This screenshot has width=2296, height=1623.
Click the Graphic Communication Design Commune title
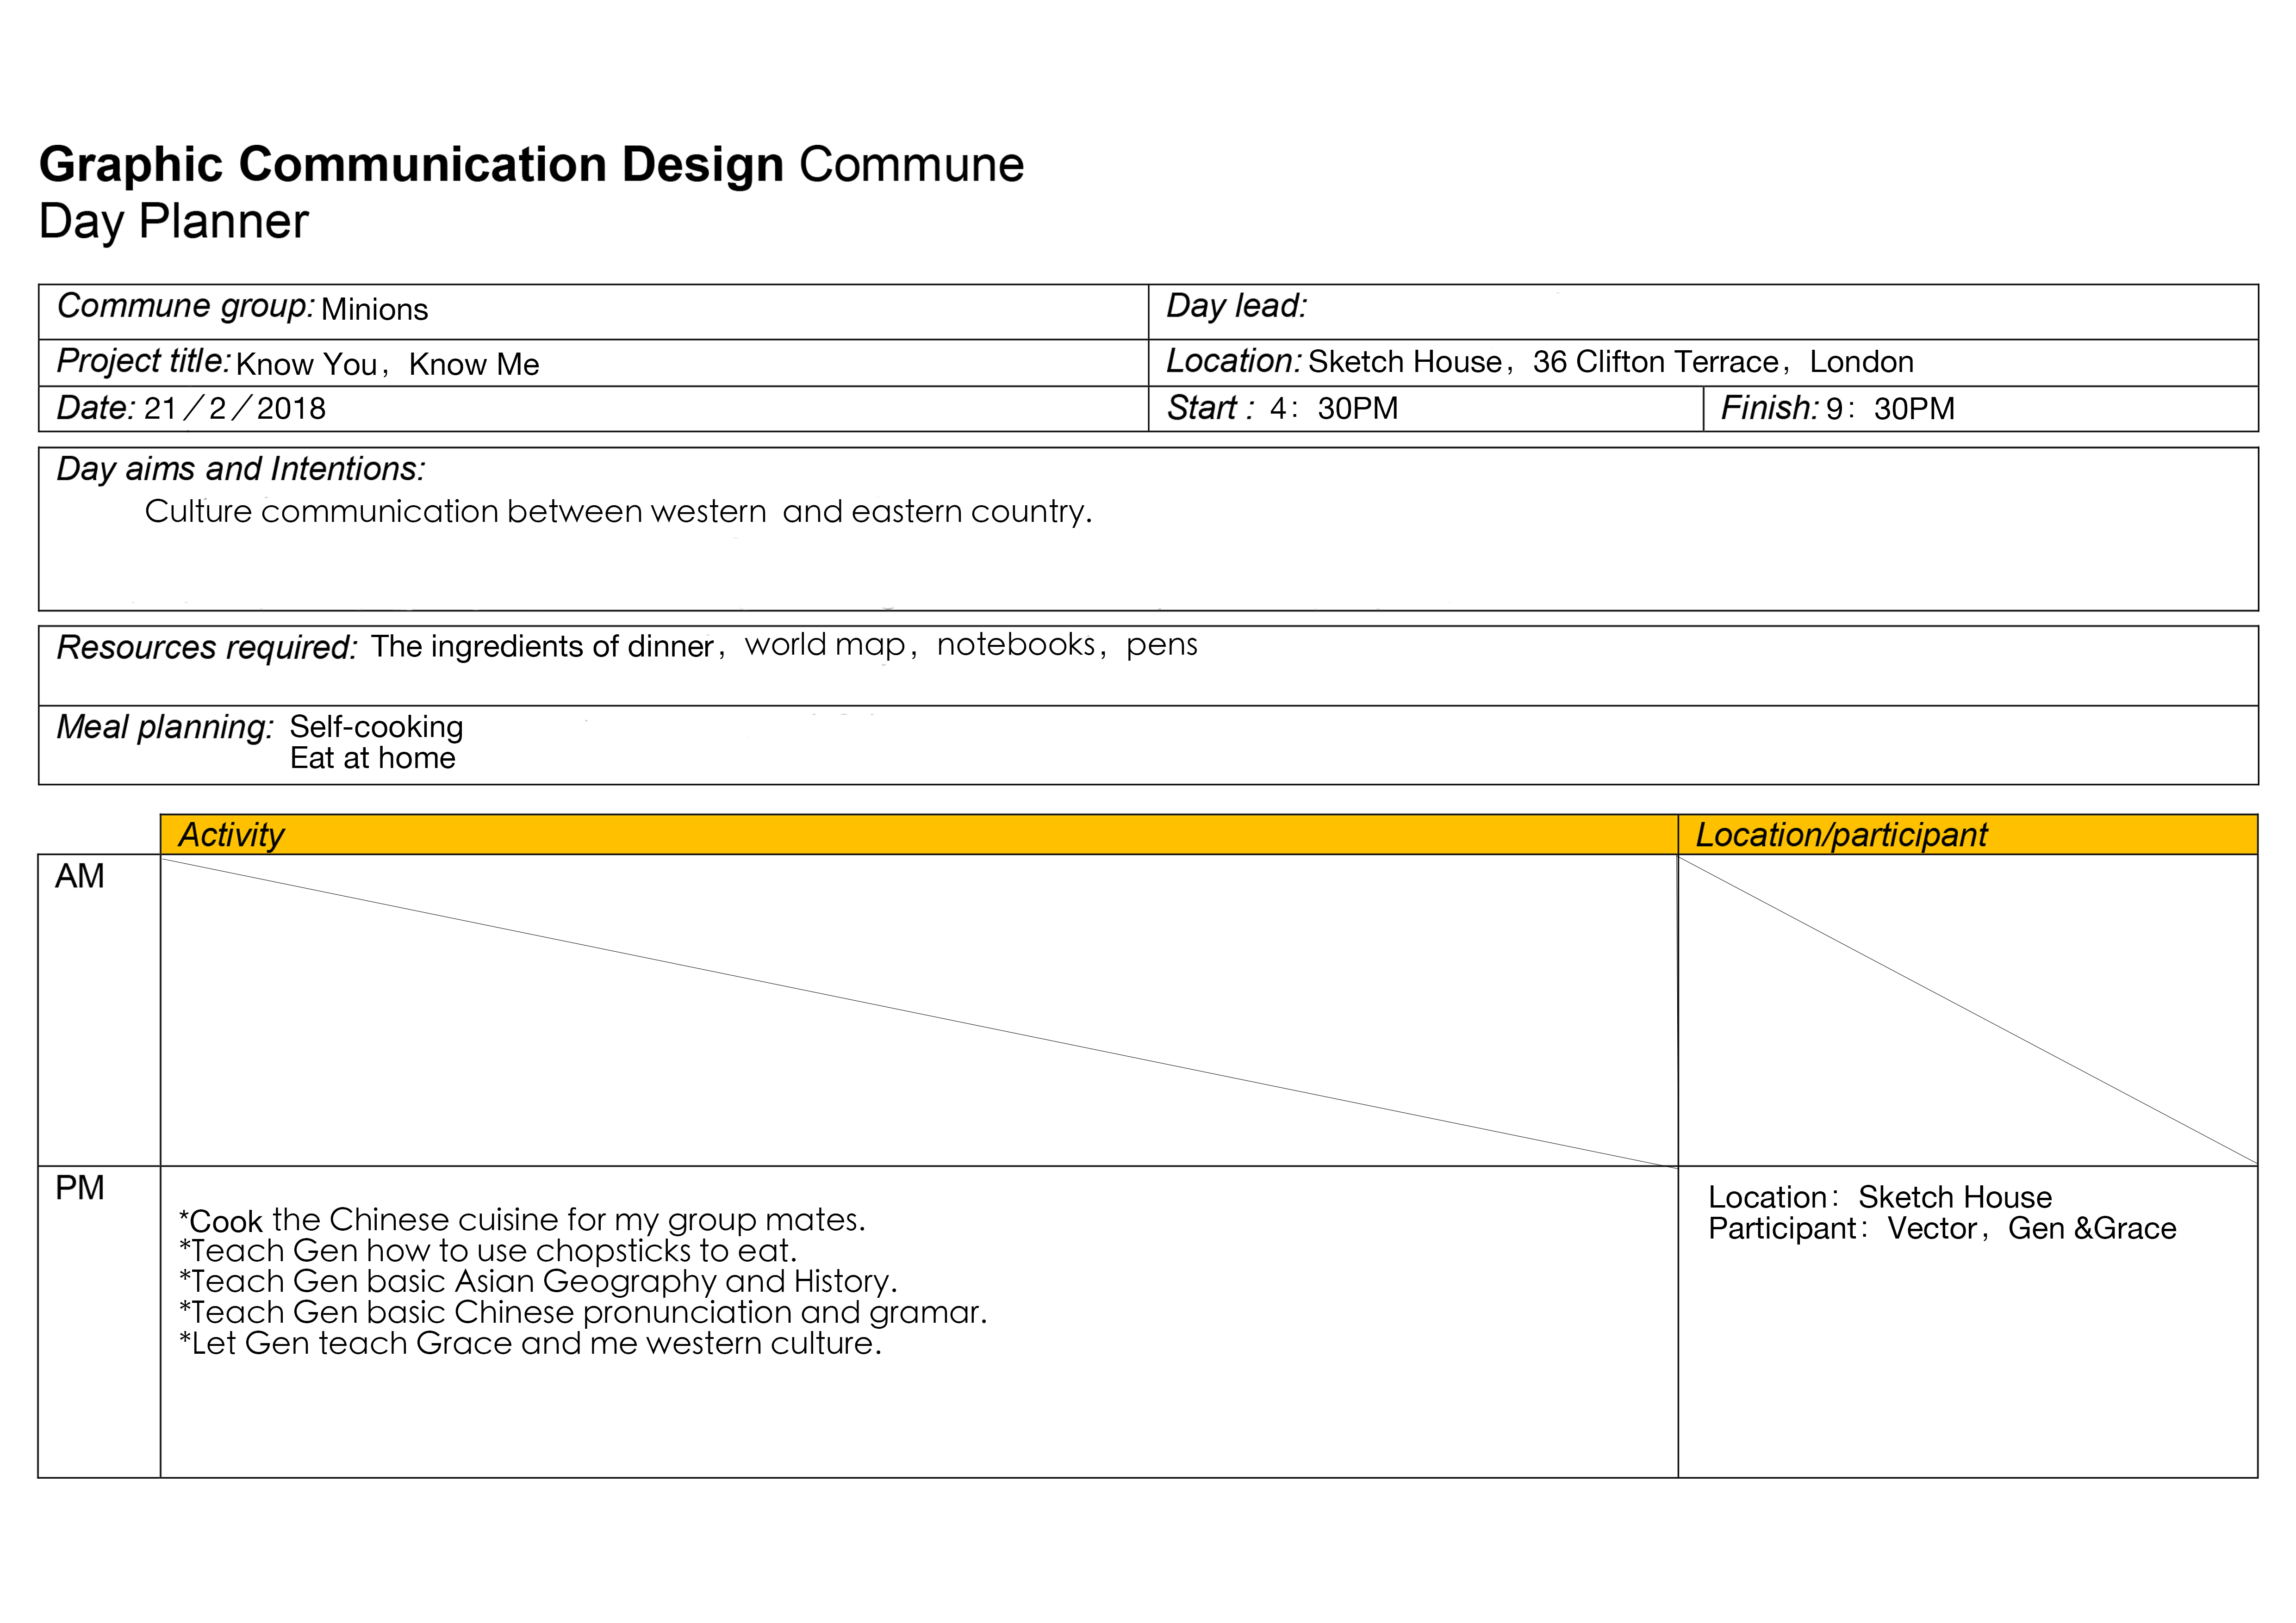531,165
